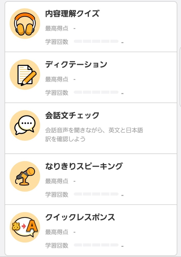The height and width of the screenshot is (257, 181).
Task: Open クイックレスポンス title
Action: coord(80,217)
